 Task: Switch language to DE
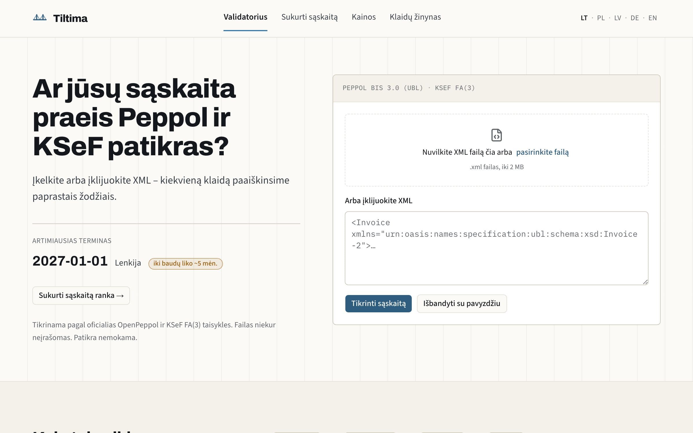(634, 18)
